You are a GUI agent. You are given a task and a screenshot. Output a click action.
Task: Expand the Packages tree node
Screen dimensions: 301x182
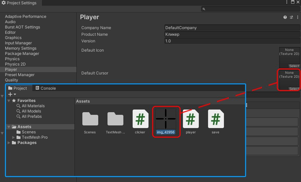click(9, 143)
